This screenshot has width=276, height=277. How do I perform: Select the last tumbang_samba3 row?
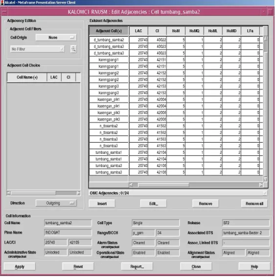(176, 172)
